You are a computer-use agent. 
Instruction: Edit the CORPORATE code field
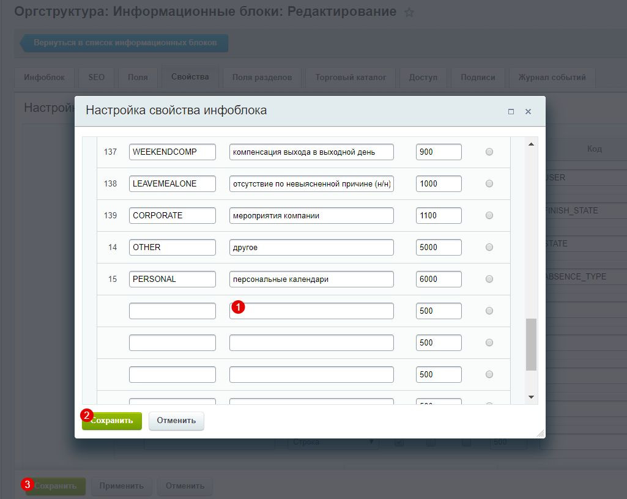point(173,215)
